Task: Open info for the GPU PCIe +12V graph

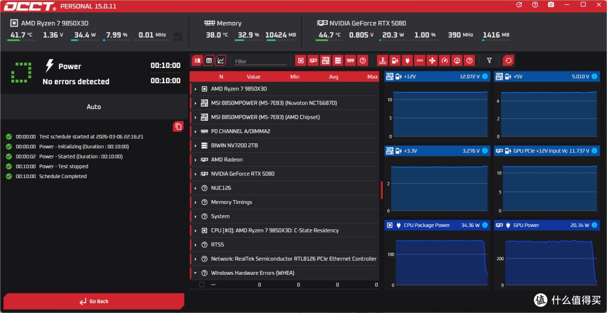Action: tap(594, 151)
